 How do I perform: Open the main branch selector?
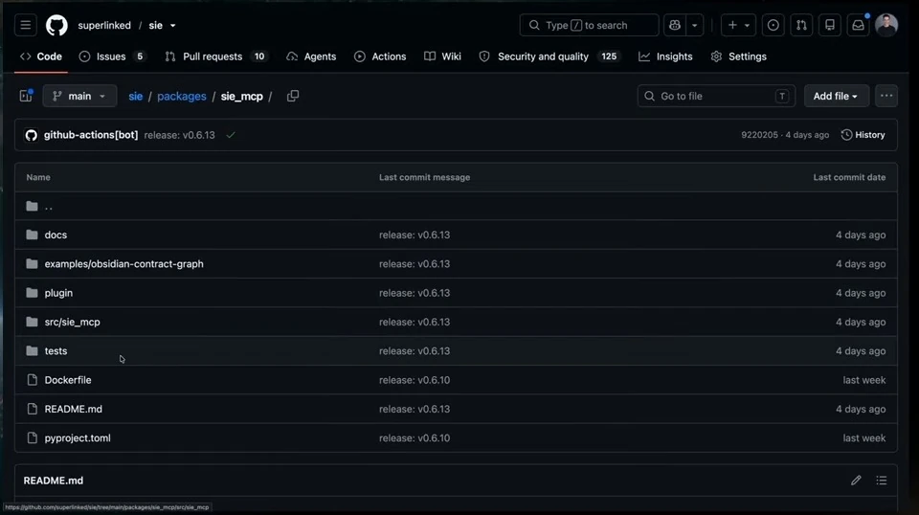[x=79, y=96]
